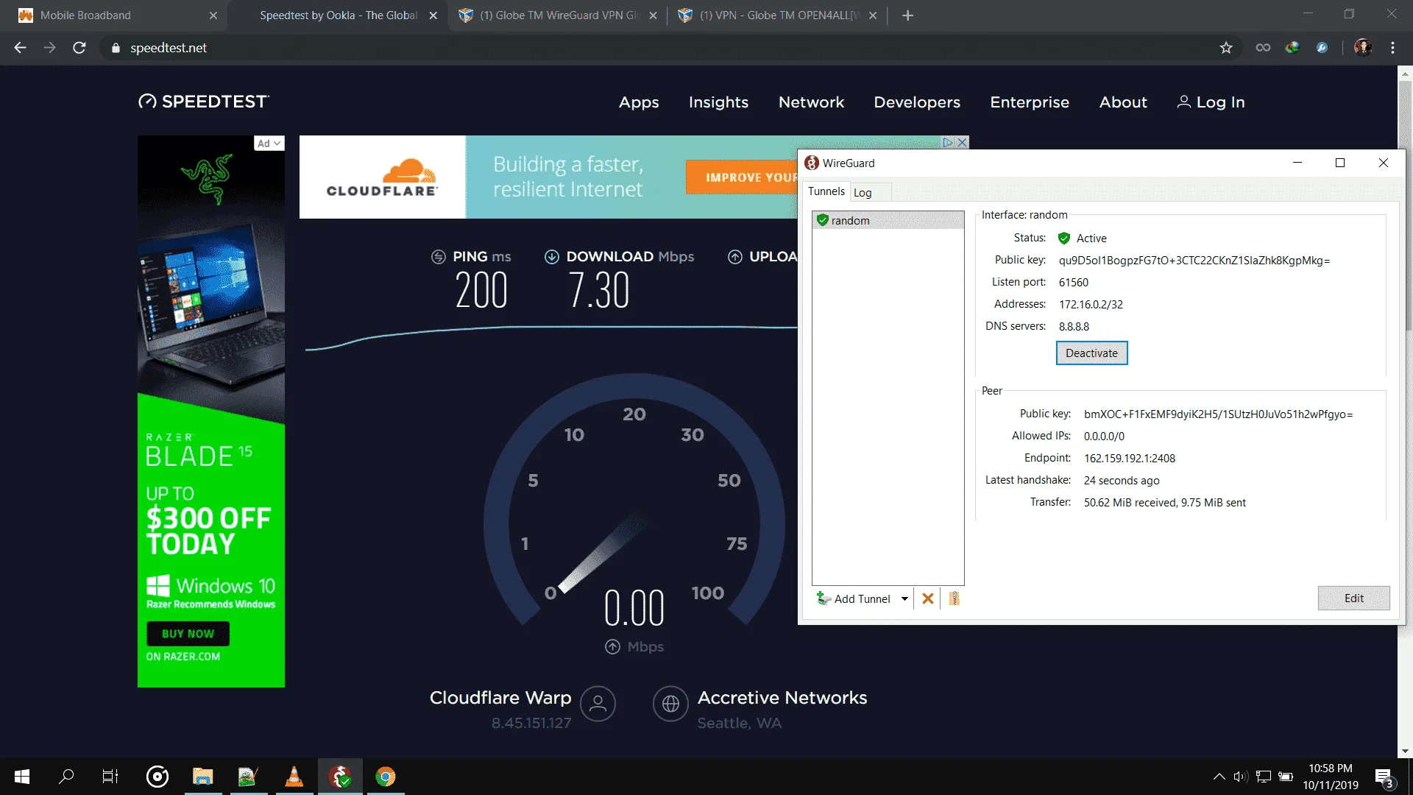1413x795 pixels.
Task: Click the endpoint value 162.159.192.1:2408
Action: 1130,459
